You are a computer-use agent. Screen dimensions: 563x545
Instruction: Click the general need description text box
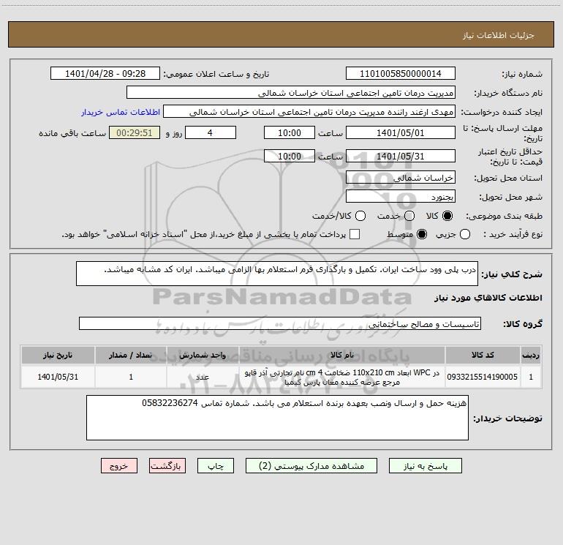[277, 274]
